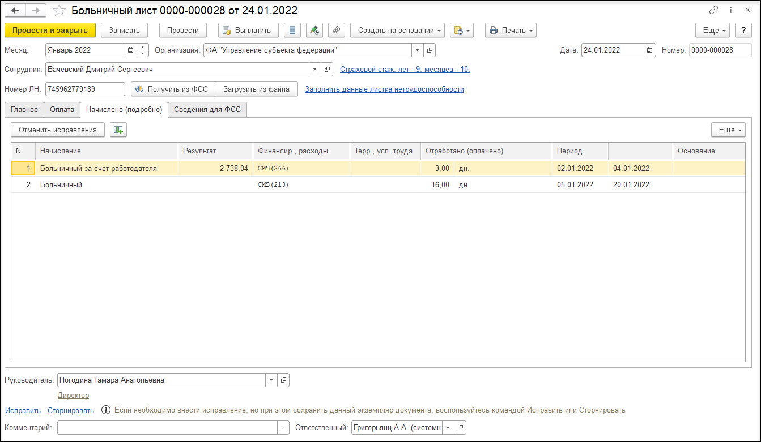761x442 pixels.
Task: Click СМЗ(266) financing cell
Action: point(301,168)
